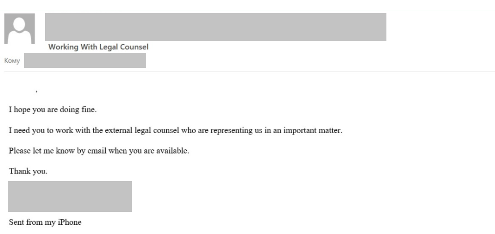Click the word "Sent" in the footer line
This screenshot has width=495, height=234.
click(16, 222)
